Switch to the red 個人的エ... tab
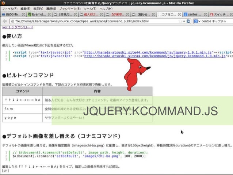Screen dimensions: 233x175 [x=91, y=14]
